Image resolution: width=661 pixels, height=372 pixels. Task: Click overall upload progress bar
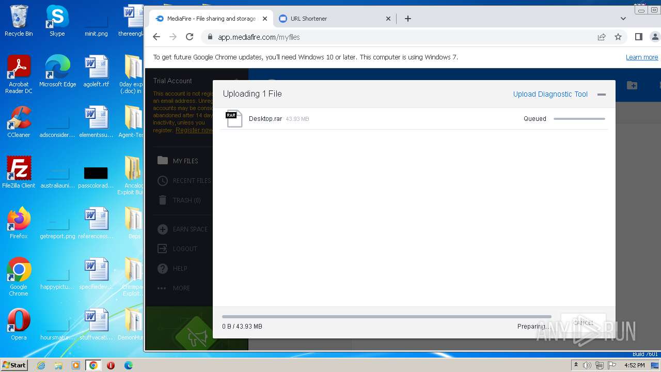pos(387,316)
